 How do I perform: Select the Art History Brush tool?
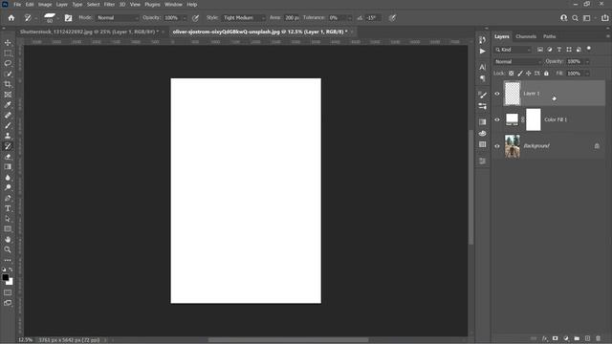(8, 146)
